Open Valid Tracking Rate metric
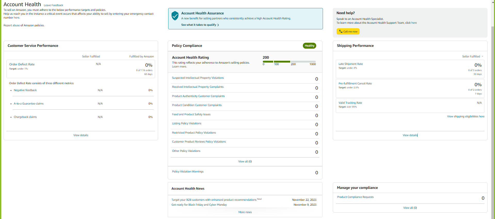The width and height of the screenshot is (495, 219). (350, 103)
